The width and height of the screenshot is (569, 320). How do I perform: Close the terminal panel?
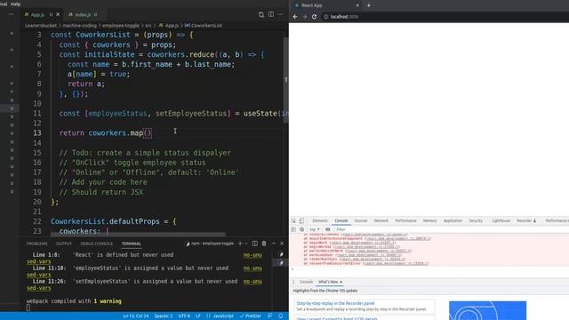click(x=282, y=244)
